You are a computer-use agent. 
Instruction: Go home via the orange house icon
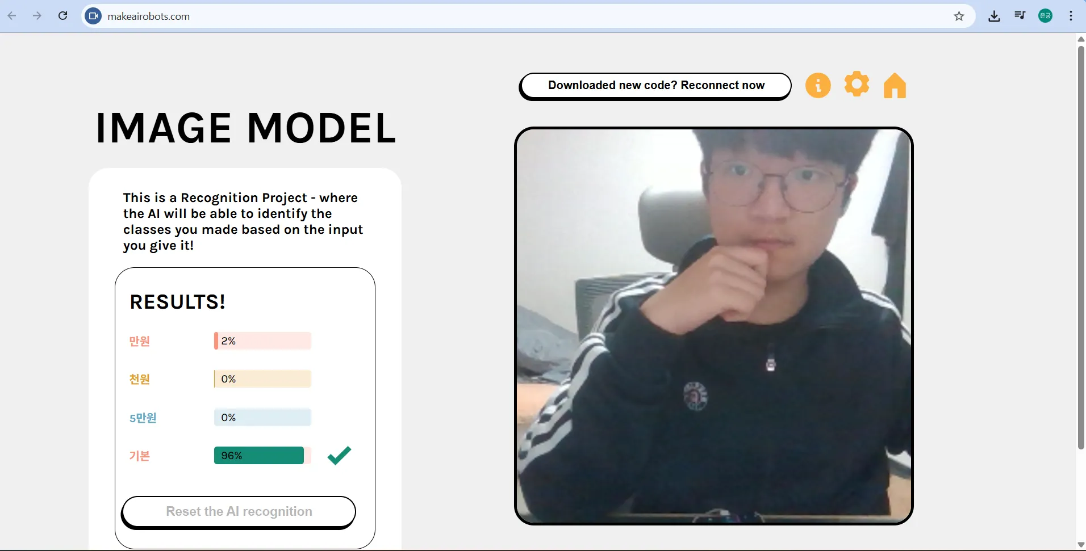(895, 86)
